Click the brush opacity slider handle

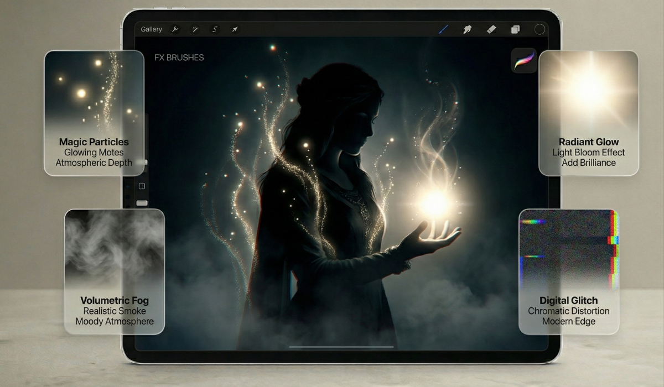(x=142, y=203)
